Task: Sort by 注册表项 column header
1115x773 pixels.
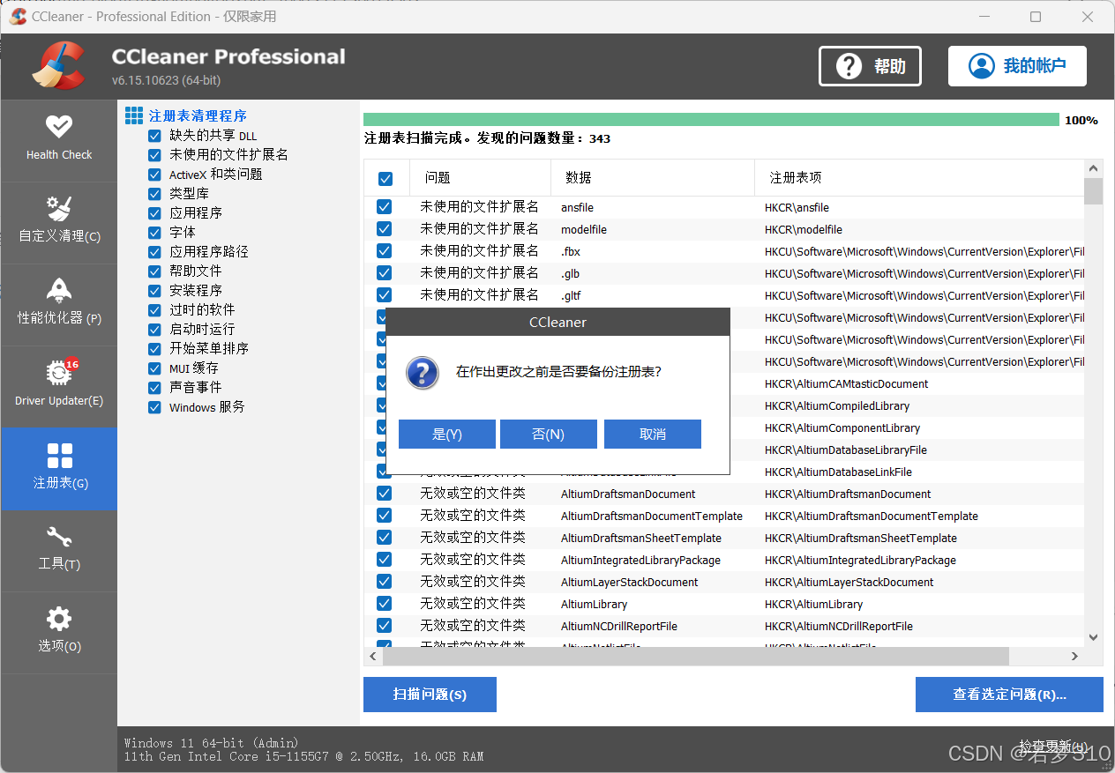Action: click(x=919, y=178)
